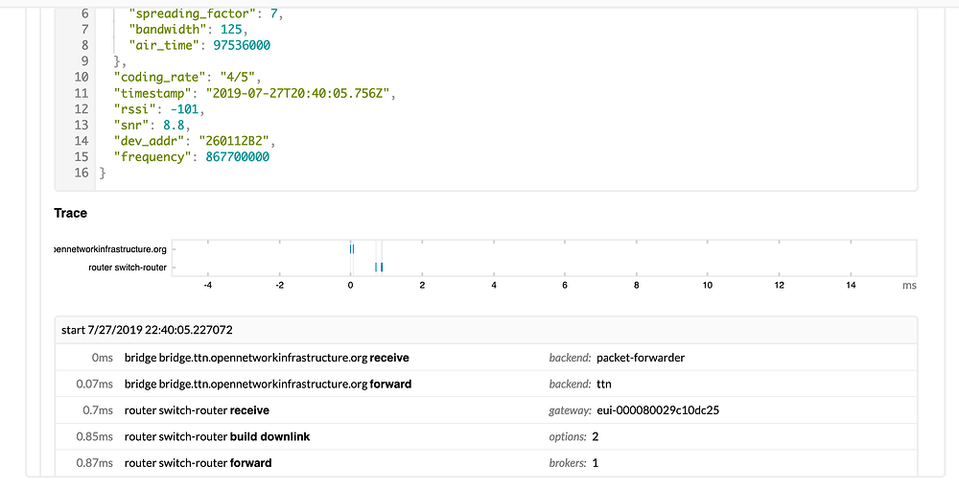Select the dev_addr value "260112B2"
Screen dimensions: 959x490
click(x=233, y=141)
